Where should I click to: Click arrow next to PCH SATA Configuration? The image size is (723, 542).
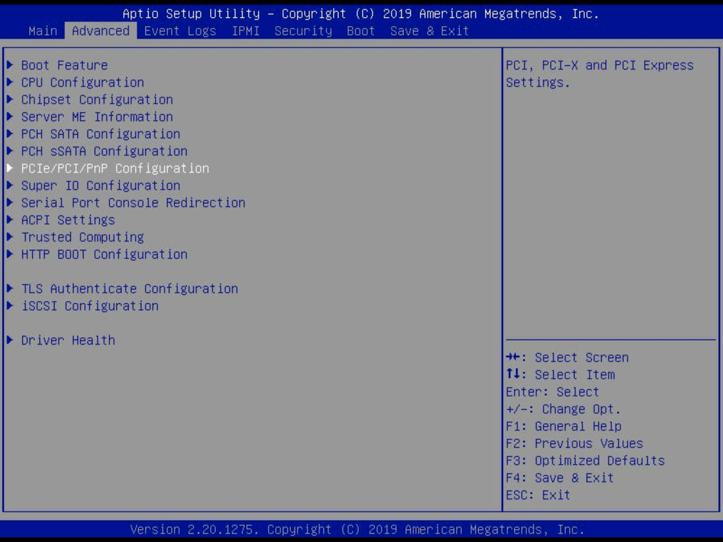(10, 134)
